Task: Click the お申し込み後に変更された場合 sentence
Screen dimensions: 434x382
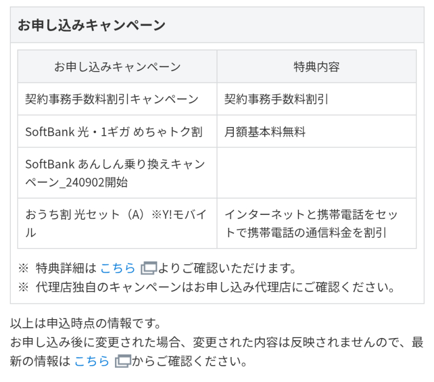Action: tap(212, 343)
